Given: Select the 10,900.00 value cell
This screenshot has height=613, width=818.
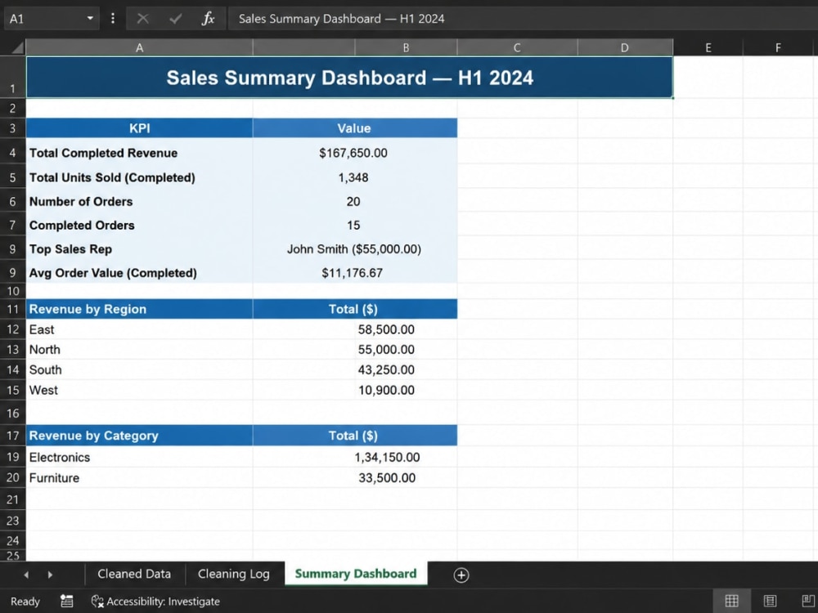Looking at the screenshot, I should [355, 391].
